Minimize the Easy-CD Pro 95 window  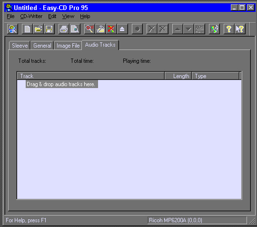[234, 8]
